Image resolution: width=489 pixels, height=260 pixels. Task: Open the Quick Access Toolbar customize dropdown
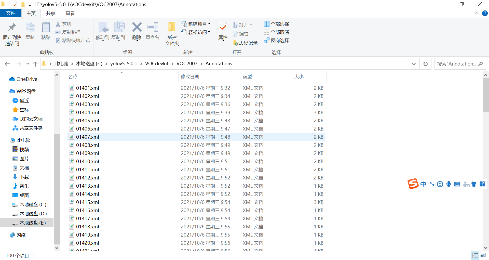[x=30, y=5]
